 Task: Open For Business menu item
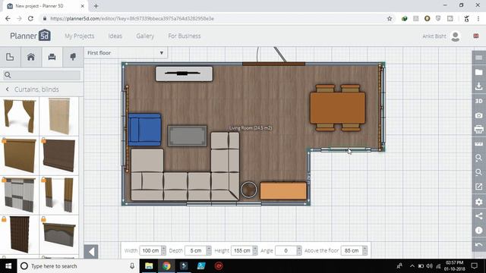click(185, 36)
